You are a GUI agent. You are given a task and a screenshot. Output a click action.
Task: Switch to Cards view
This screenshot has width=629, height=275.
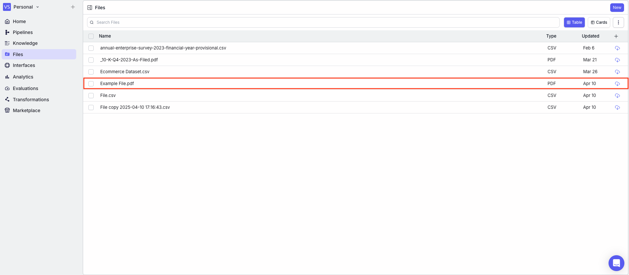599,22
